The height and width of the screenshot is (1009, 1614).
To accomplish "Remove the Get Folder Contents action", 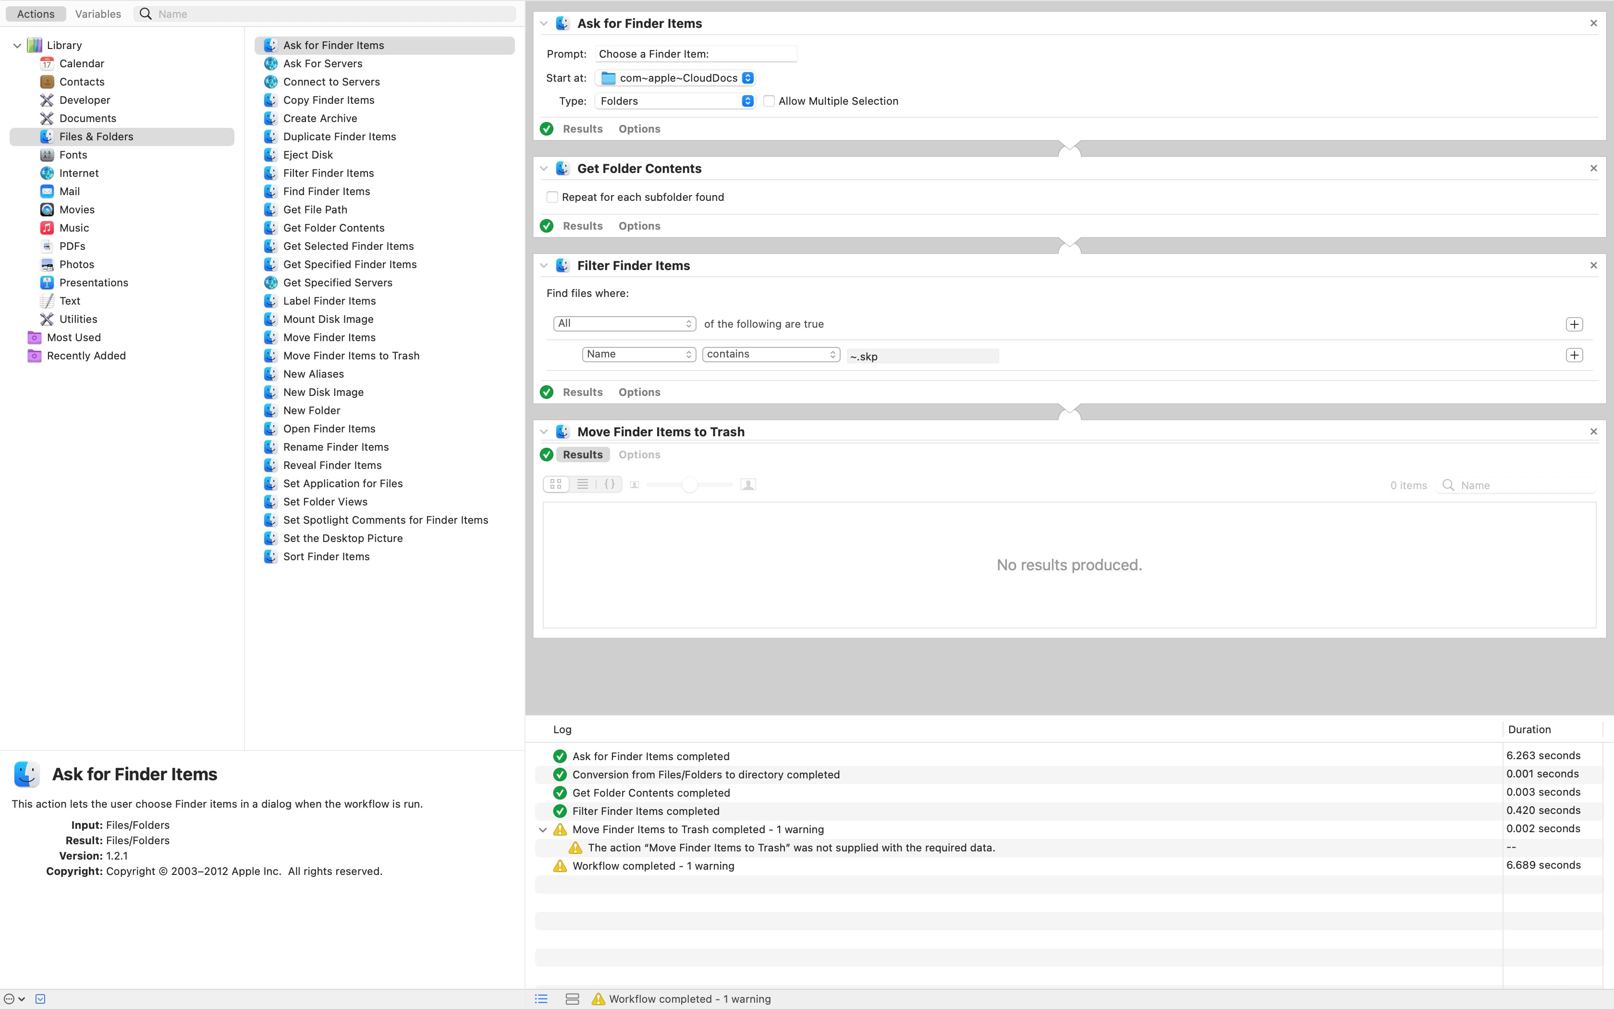I will [1593, 168].
